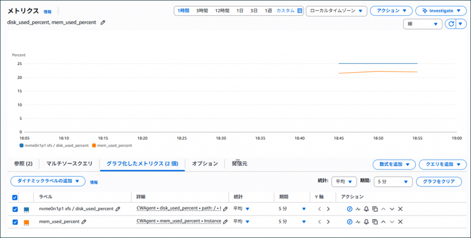Uncheck the disk_used_percent metric checkbox
Image resolution: width=471 pixels, height=238 pixels.
pos(15,209)
